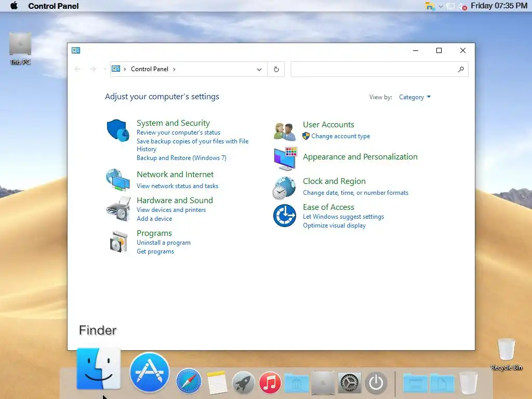Screen dimensions: 532x399
Task: Open the Mac Pro tower icon in the dock
Action: [323, 383]
